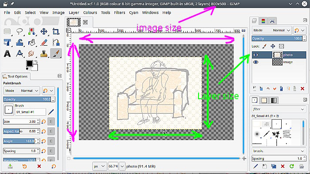Select the Crop tool

56,31
